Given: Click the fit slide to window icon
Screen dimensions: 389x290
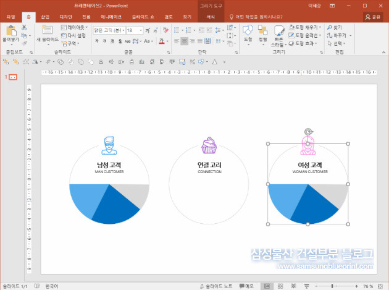Looking at the screenshot, I should (380, 286).
